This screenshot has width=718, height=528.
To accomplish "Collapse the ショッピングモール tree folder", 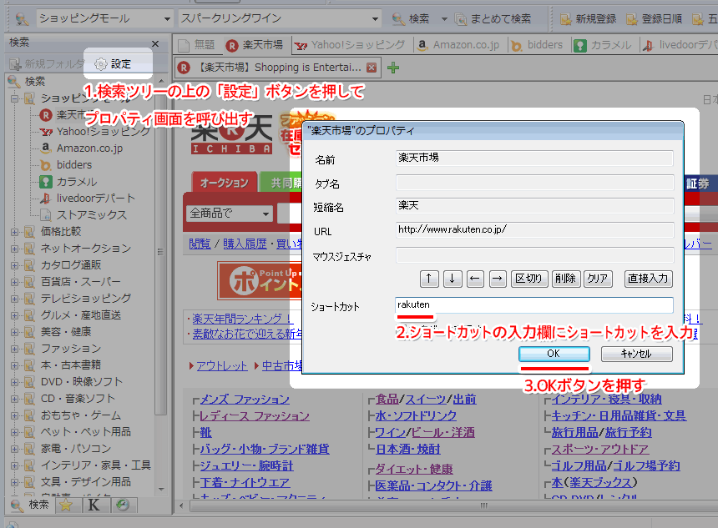I will pos(15,98).
